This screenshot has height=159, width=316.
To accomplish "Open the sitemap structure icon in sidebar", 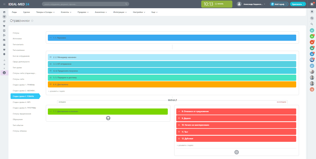I will 4,61.
